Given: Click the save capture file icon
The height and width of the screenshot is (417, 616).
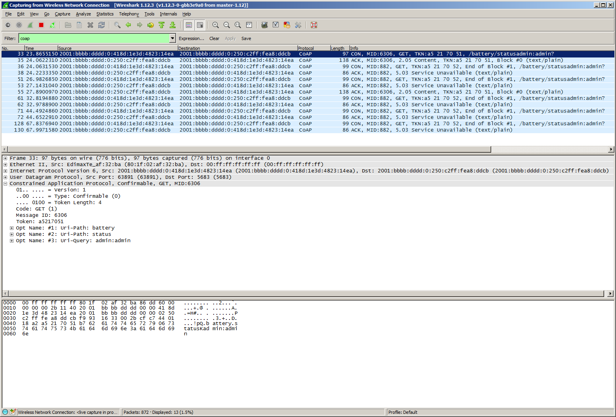Looking at the screenshot, I should coord(79,25).
